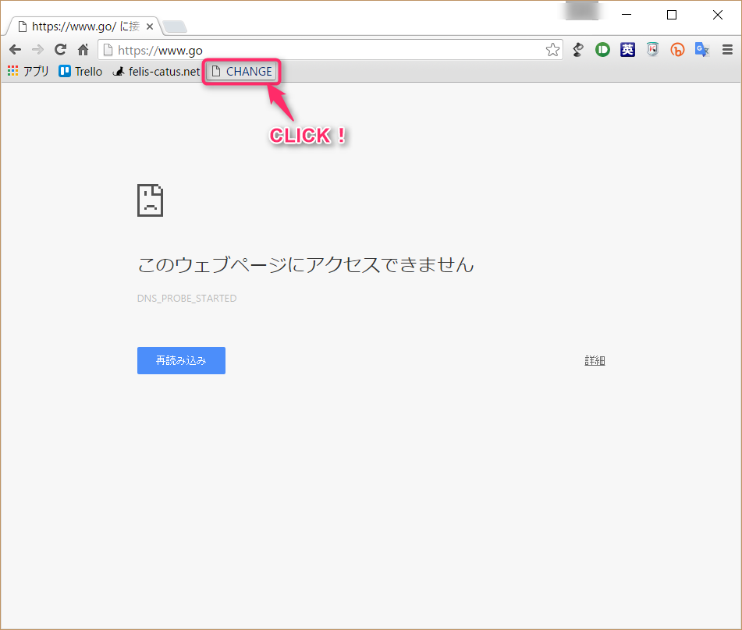The height and width of the screenshot is (630, 742).
Task: Click the CHANGE bookmarklet highlighted in pink
Action: point(241,71)
